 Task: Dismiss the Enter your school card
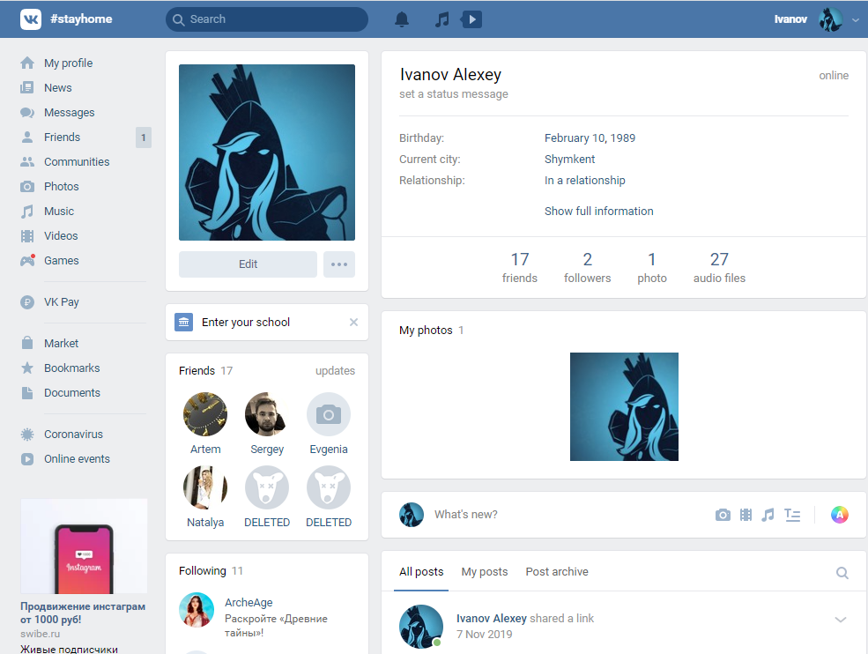353,322
